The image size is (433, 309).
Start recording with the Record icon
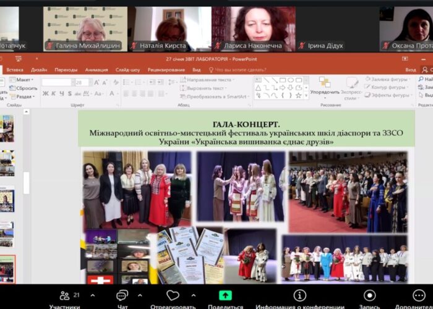370,295
